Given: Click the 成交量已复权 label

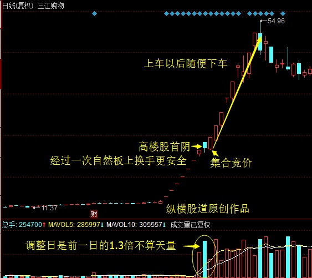Looking at the screenshot, I should tap(190, 225).
